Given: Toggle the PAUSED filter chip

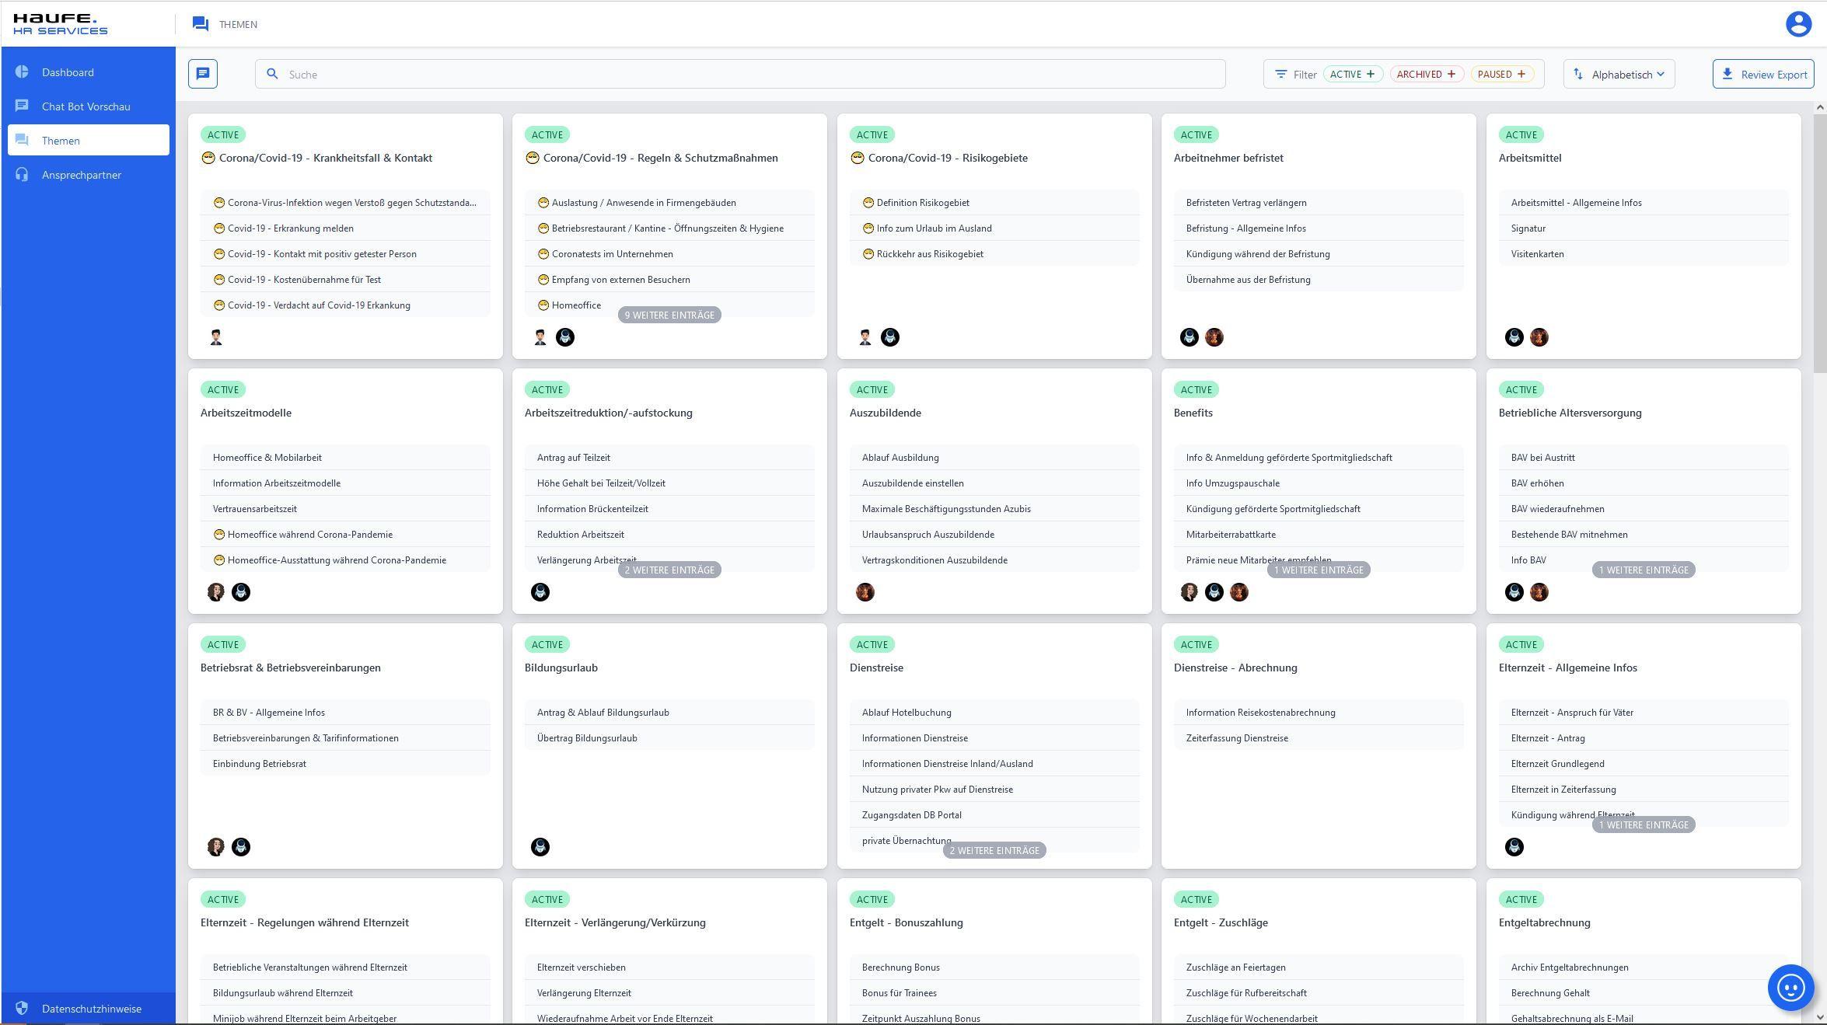Looking at the screenshot, I should (x=1500, y=74).
